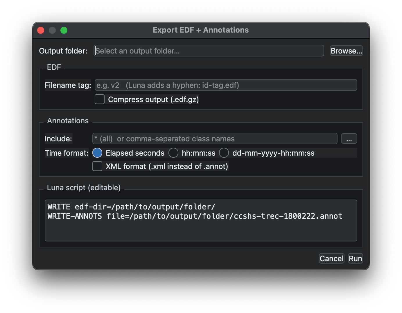The image size is (402, 313).
Task: Select hh:mm:ss time format
Action: (x=173, y=153)
